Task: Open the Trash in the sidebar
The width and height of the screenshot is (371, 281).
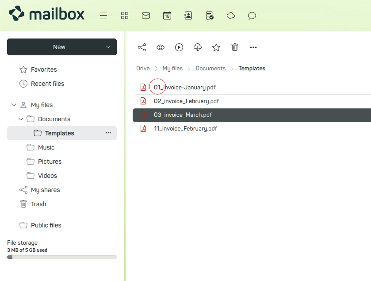Action: tap(38, 204)
